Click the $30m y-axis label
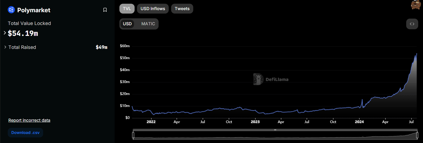This screenshot has width=423, height=143. pos(125,82)
